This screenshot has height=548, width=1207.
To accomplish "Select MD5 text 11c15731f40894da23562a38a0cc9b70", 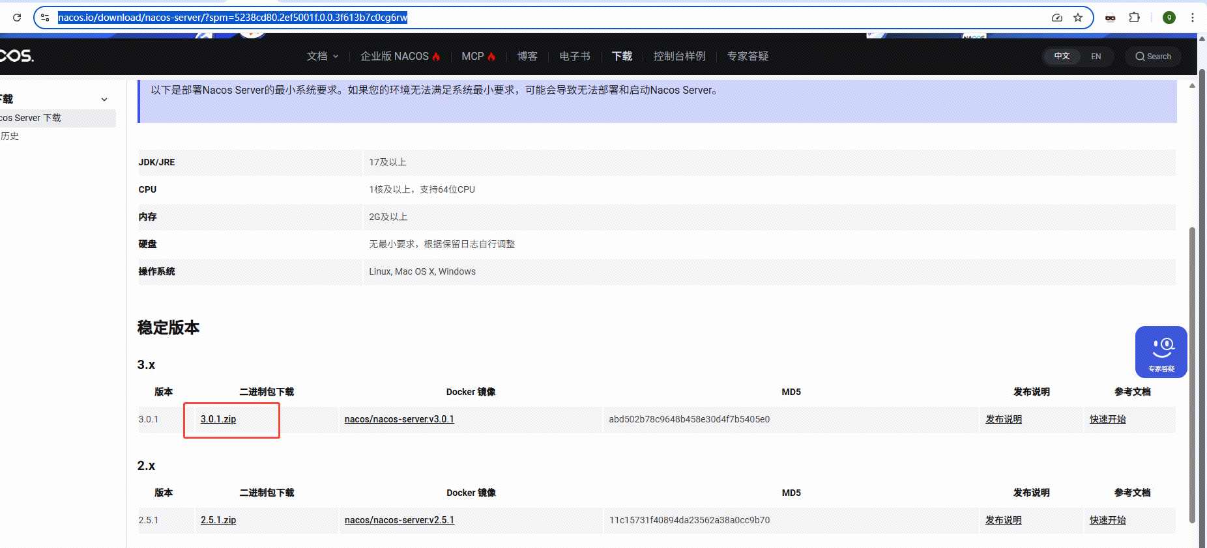I will (690, 520).
